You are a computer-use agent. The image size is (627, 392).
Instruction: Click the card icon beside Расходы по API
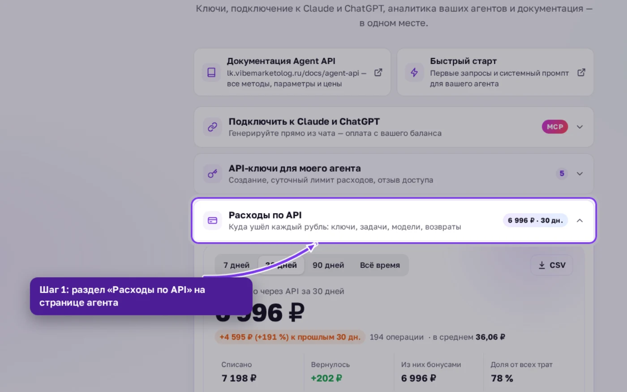212,220
